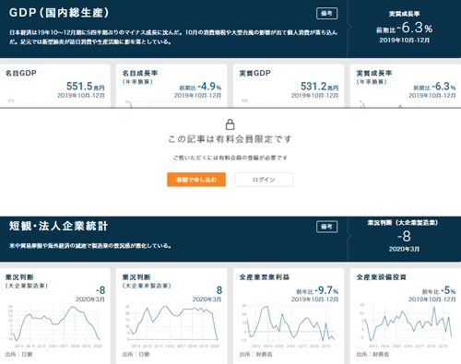This screenshot has height=364, width=461.
Task: Click the ログイン button
Action: pos(264,180)
